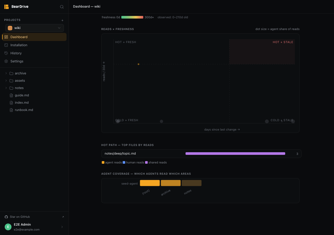Click the GitHub logo icon
This screenshot has height=235, width=334.
click(6, 217)
